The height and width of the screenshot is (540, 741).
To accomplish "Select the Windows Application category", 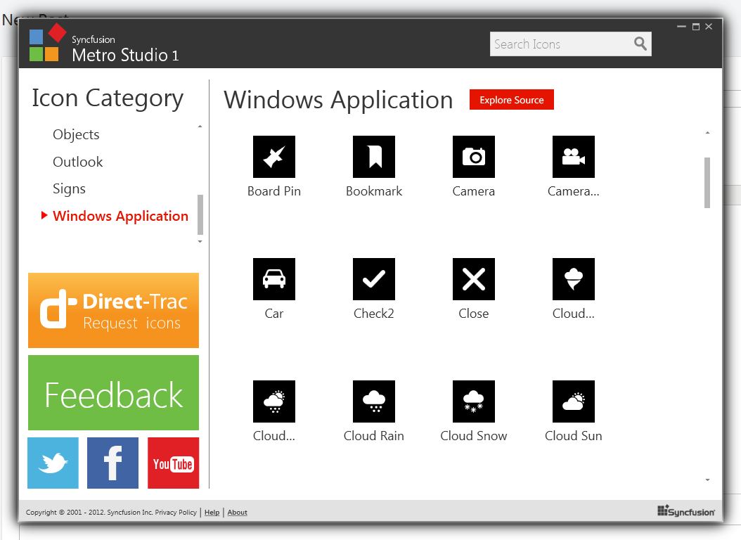I will tap(120, 216).
